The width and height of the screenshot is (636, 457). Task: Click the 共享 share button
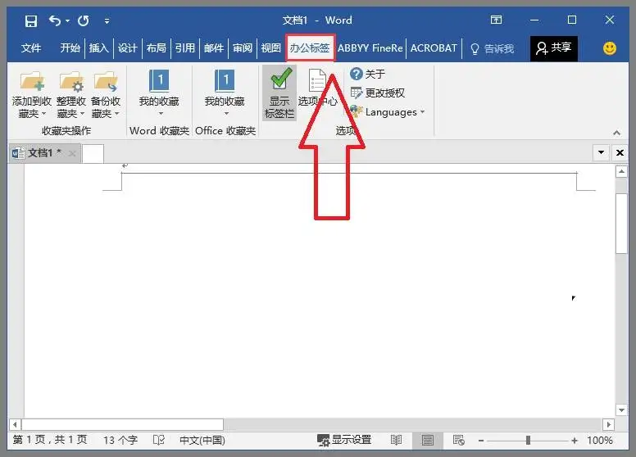[x=553, y=48]
